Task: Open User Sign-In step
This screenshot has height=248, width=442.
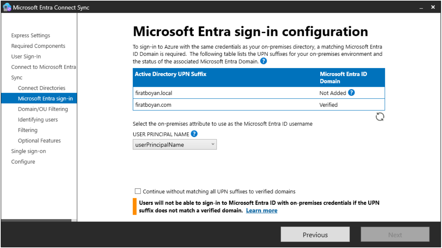Action: (26, 57)
